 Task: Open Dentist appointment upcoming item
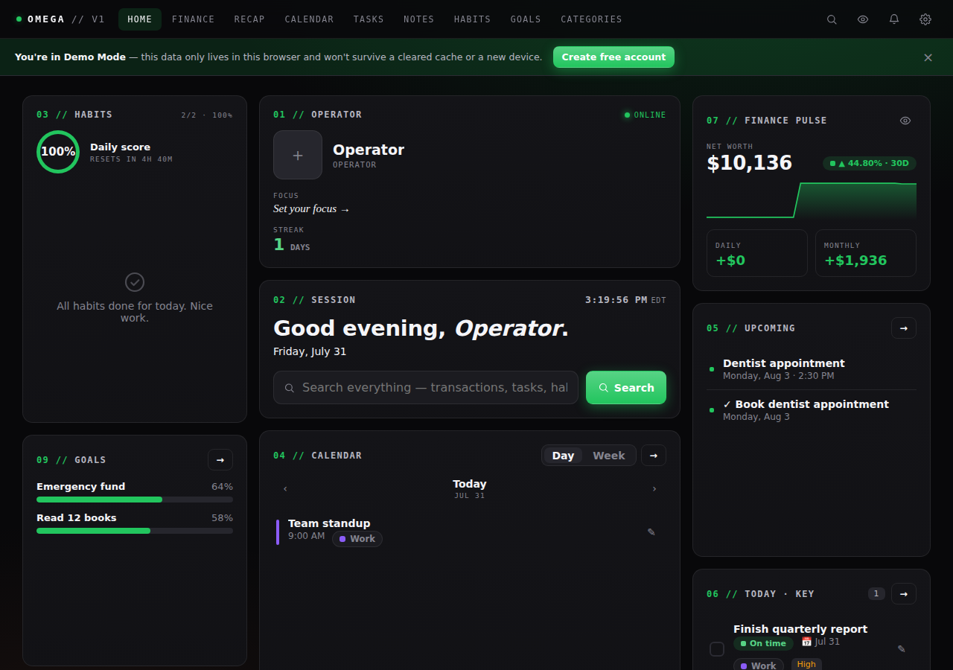coord(812,369)
